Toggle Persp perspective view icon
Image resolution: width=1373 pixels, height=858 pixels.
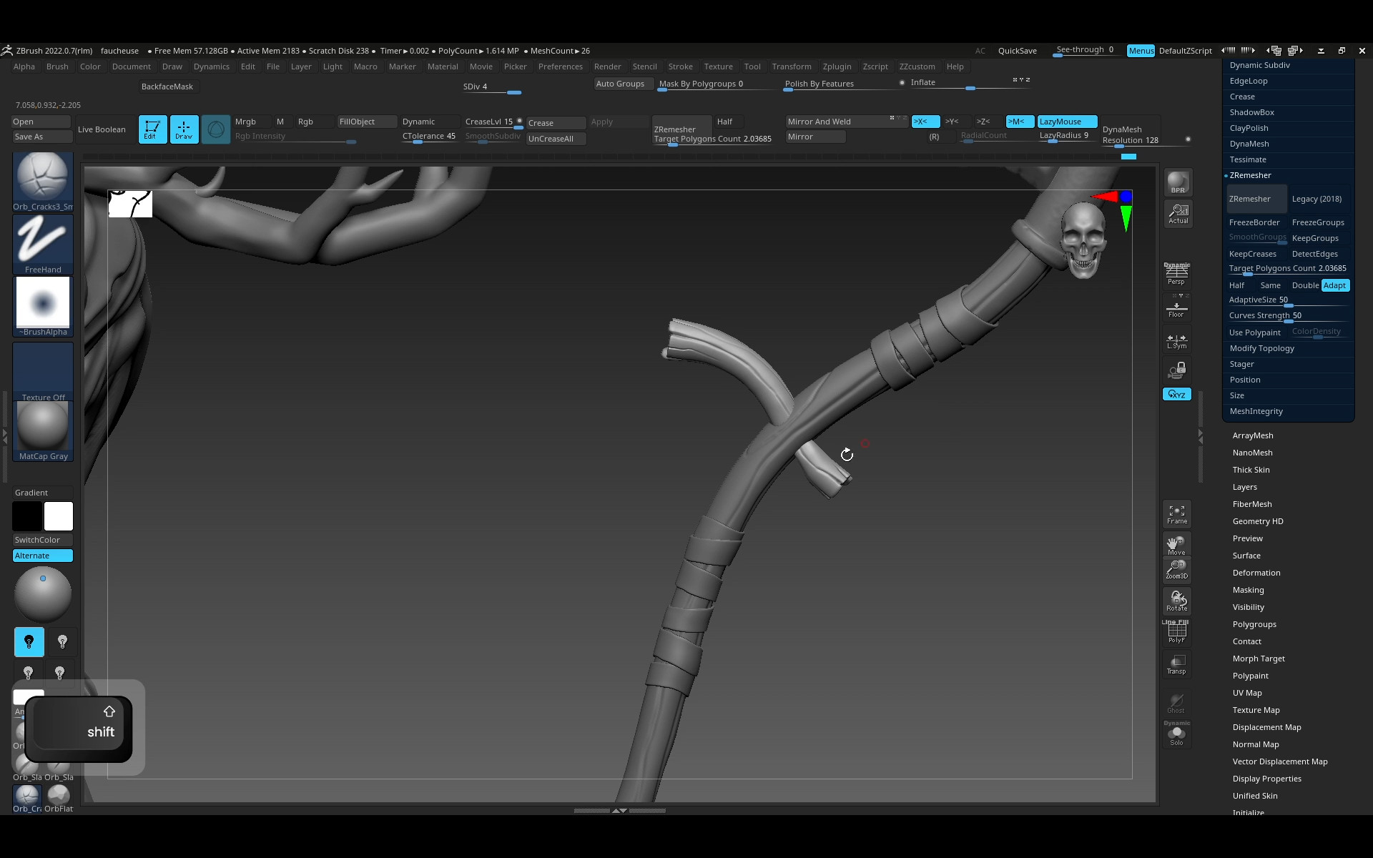(x=1176, y=274)
